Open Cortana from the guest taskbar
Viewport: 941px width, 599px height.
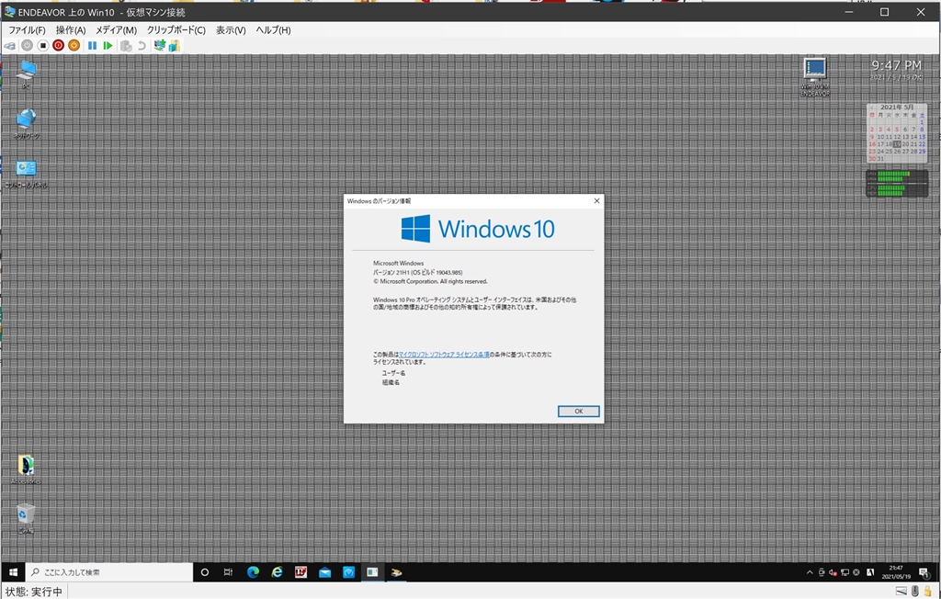tap(205, 572)
